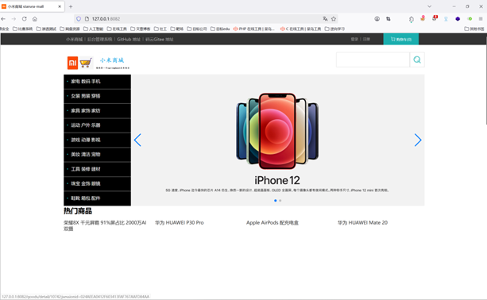Click the product search input box

[373, 60]
